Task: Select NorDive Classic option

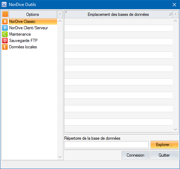Action: coord(33,22)
